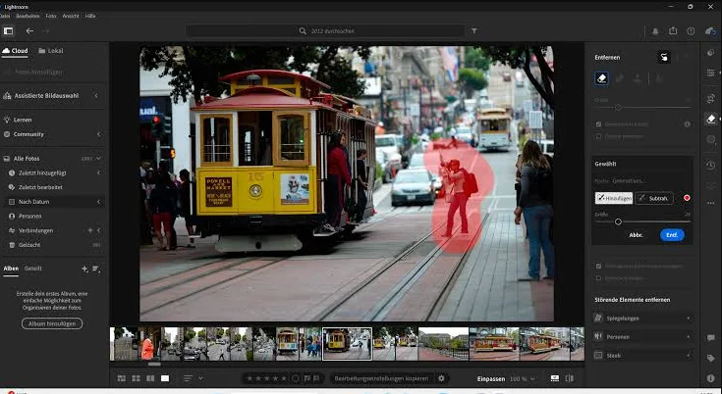Open the masking circle icon
This screenshot has width=722, height=394.
tap(711, 139)
